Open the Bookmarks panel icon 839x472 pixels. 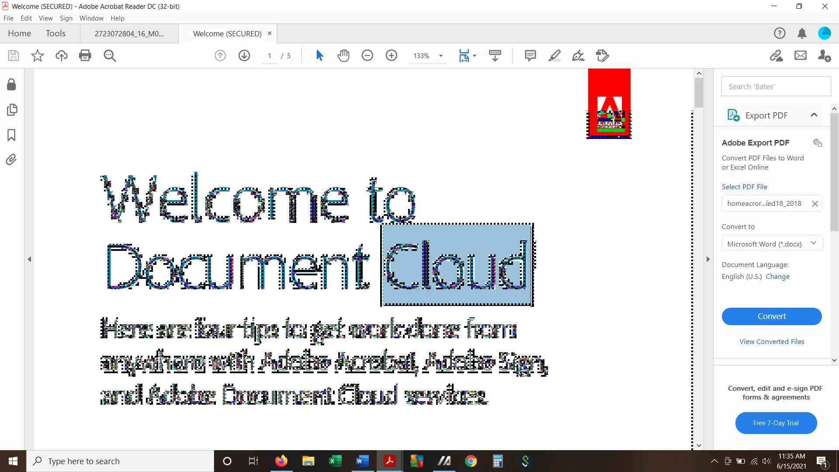(x=11, y=135)
